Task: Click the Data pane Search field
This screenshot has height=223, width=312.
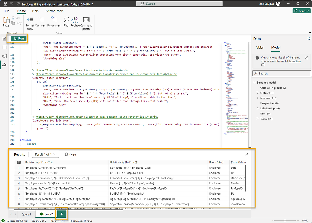Action: point(282,73)
